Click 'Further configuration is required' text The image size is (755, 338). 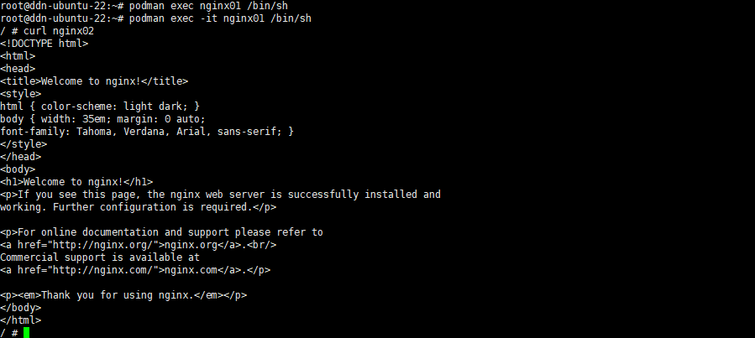point(153,207)
